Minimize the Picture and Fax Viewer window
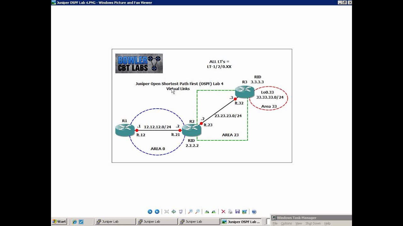The image size is (403, 226). pos(340,3)
